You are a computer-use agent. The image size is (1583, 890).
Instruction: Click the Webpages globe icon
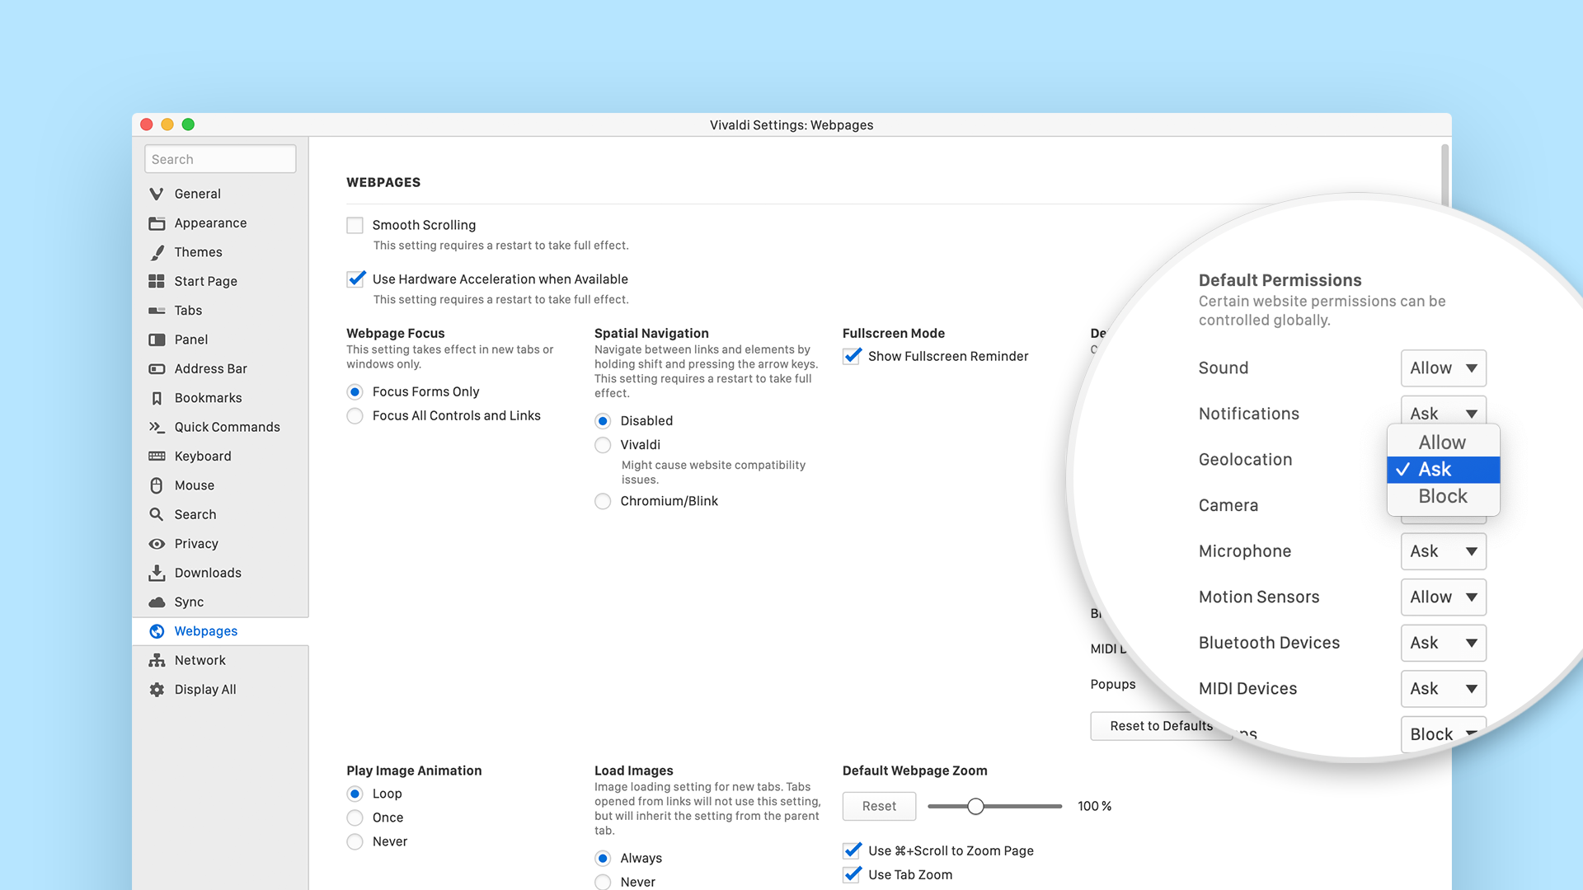tap(157, 631)
